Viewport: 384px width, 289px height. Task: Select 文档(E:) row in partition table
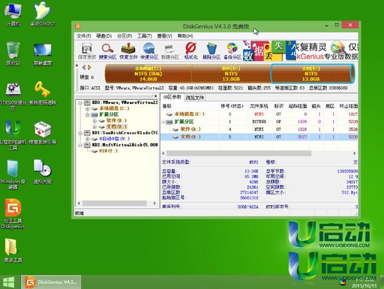pos(260,136)
